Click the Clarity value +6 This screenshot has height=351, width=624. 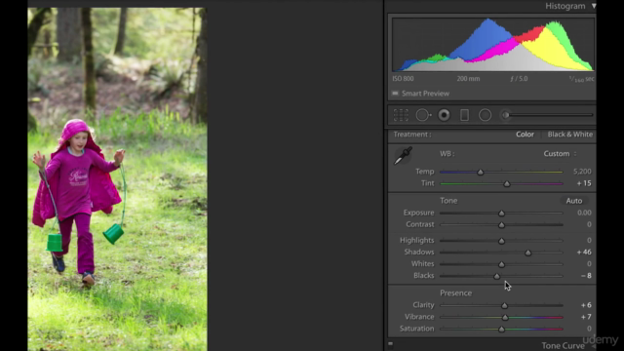click(x=586, y=305)
